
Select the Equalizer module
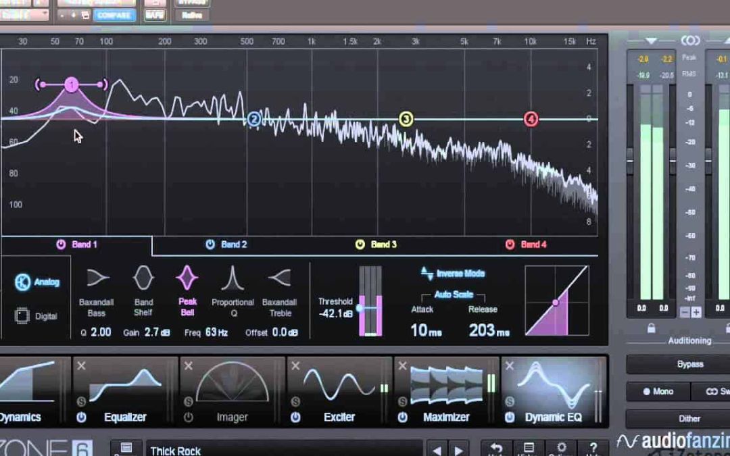pos(125,392)
